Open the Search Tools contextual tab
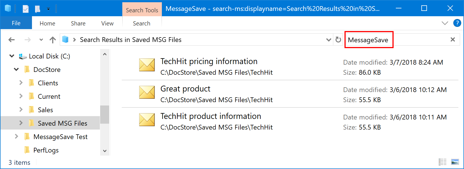Screen dimensions: 464x169 tap(142, 10)
